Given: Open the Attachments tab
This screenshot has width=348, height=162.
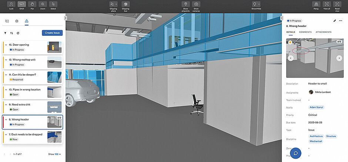Looking at the screenshot, I should [324, 32].
